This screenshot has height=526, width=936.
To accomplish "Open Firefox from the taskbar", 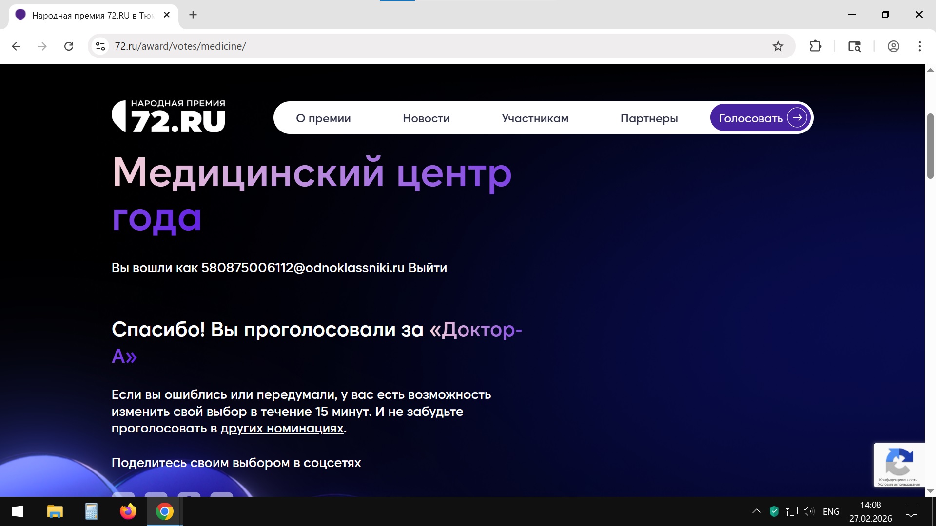I will (x=128, y=511).
